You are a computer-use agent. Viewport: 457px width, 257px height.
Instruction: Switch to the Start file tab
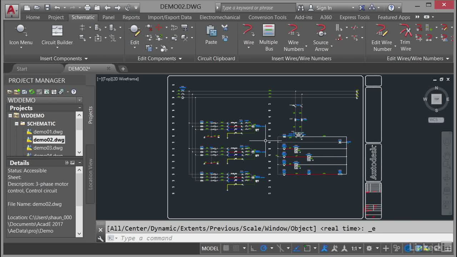tap(22, 69)
